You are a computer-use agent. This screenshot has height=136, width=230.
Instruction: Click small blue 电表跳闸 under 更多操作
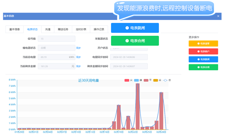point(203,59)
